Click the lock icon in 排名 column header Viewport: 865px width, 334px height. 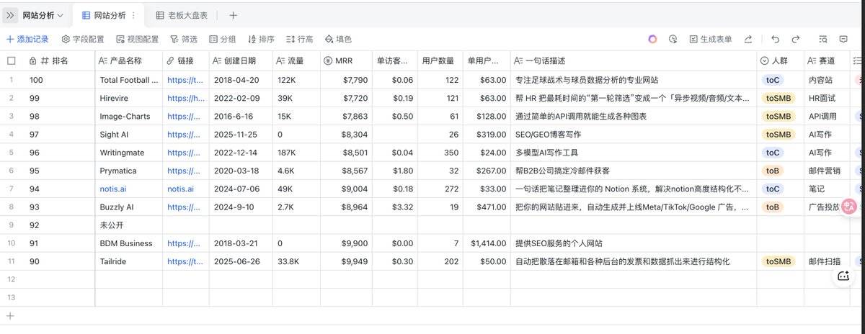(32, 60)
